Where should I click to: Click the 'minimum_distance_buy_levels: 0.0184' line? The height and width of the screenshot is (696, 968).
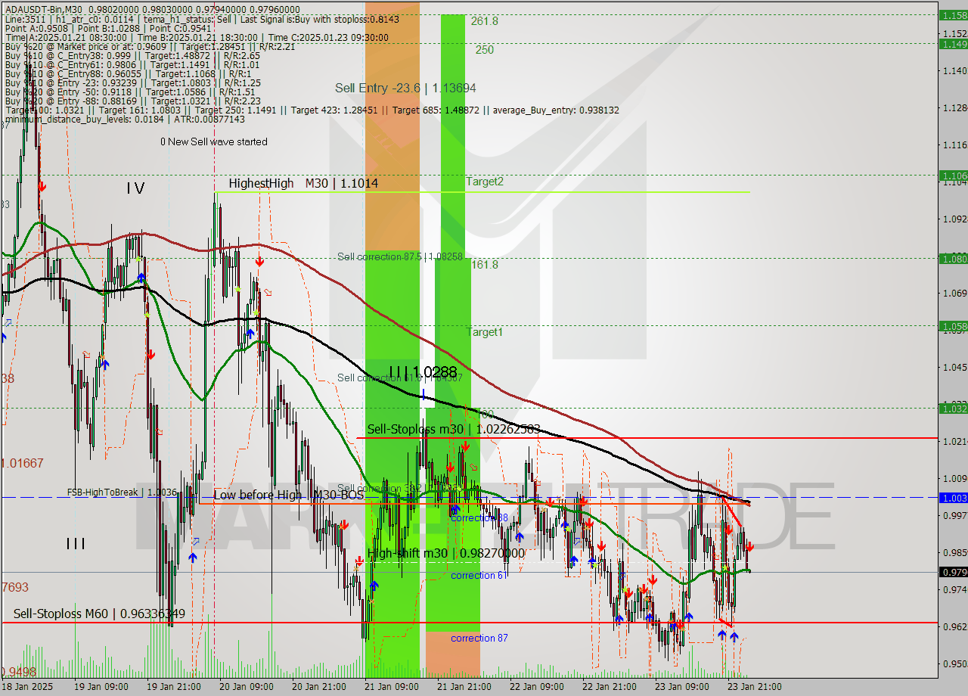coord(124,119)
